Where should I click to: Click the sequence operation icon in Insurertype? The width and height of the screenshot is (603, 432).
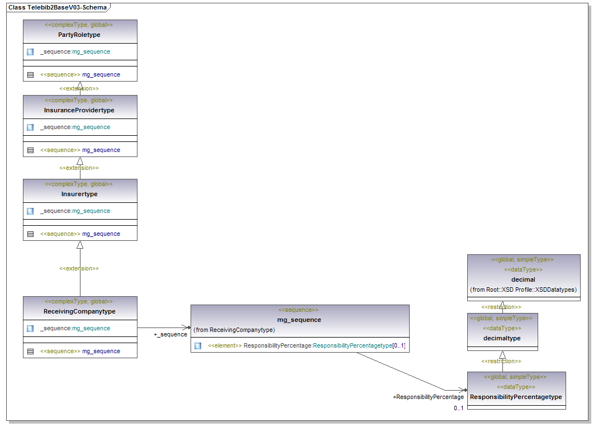pyautogui.click(x=30, y=234)
